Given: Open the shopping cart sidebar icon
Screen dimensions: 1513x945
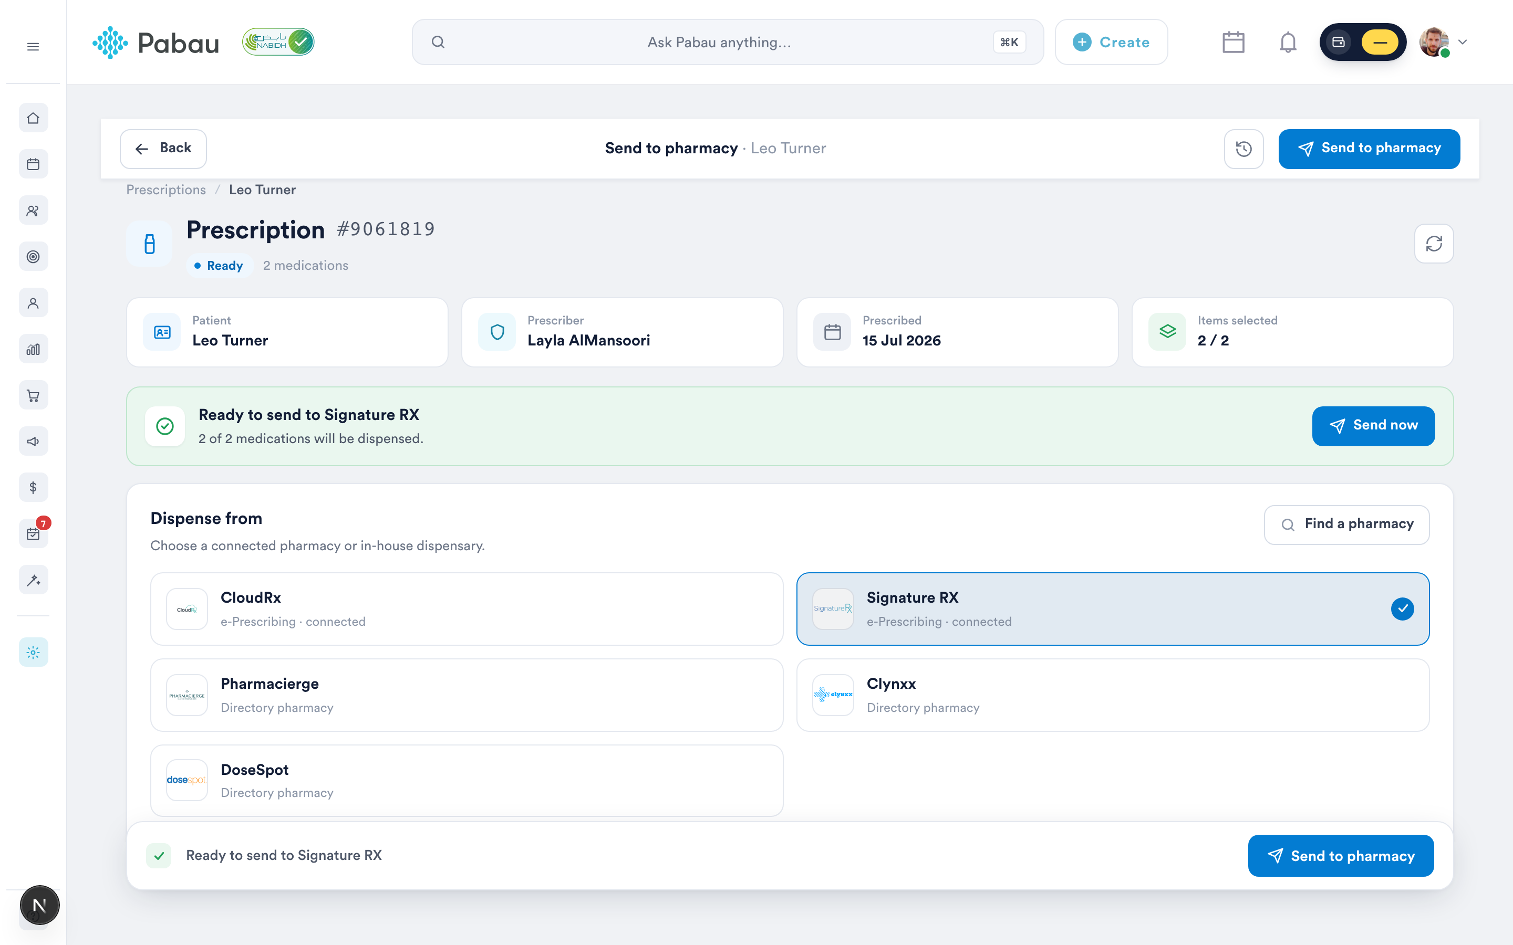Looking at the screenshot, I should (x=33, y=396).
